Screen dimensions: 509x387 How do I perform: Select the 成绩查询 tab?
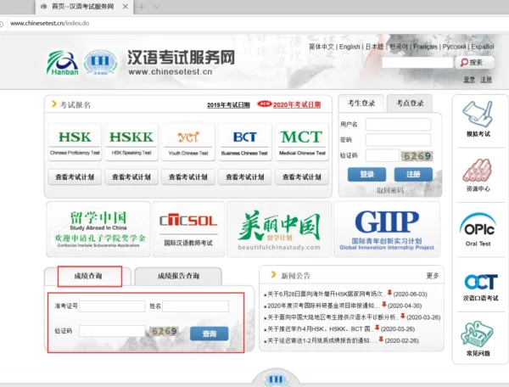pyautogui.click(x=88, y=276)
